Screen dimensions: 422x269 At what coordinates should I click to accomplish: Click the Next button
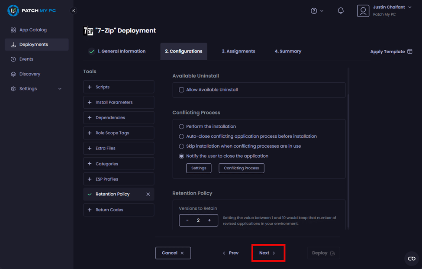pyautogui.click(x=267, y=253)
